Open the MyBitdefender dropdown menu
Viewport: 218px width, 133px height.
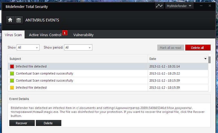[x=179, y=6]
